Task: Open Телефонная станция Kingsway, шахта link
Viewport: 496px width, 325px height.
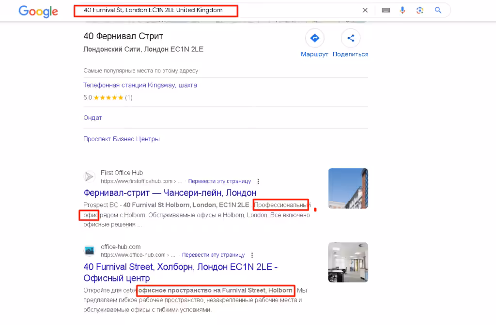Action: point(140,85)
